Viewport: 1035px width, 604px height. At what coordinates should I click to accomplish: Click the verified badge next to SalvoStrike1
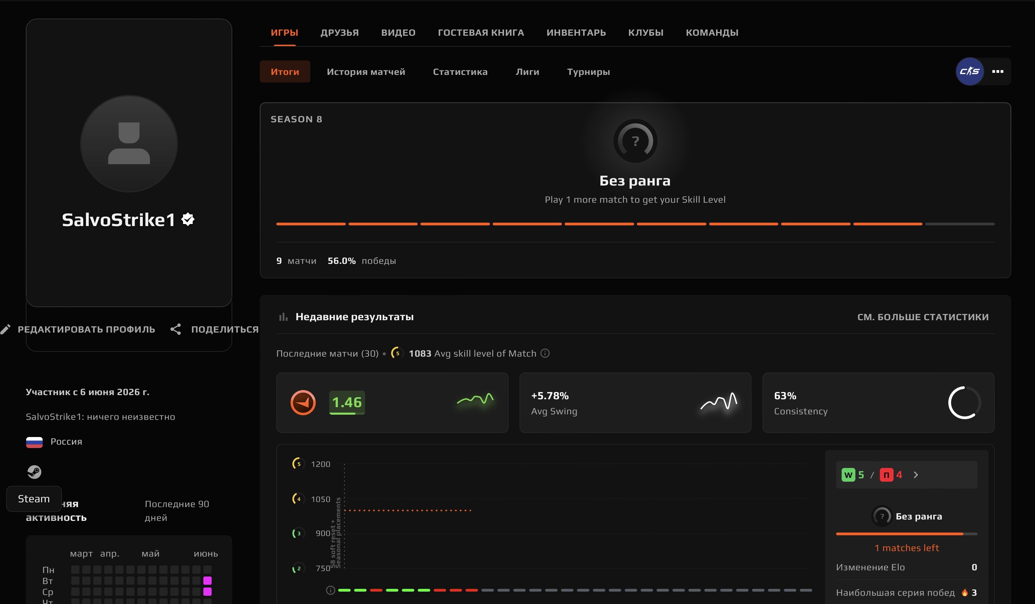188,220
